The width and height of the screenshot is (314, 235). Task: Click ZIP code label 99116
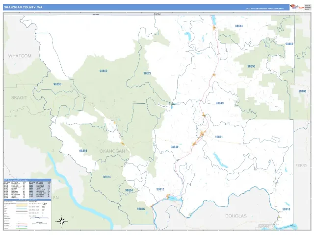(286, 209)
